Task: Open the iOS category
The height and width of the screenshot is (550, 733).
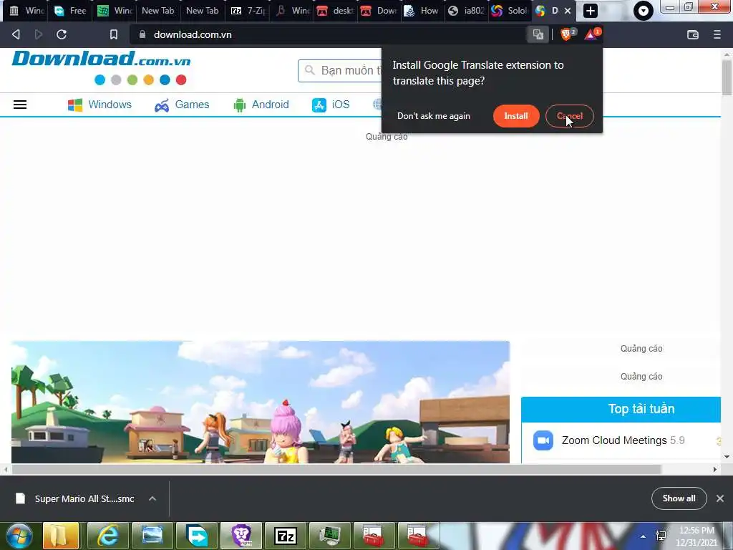Action: (331, 105)
